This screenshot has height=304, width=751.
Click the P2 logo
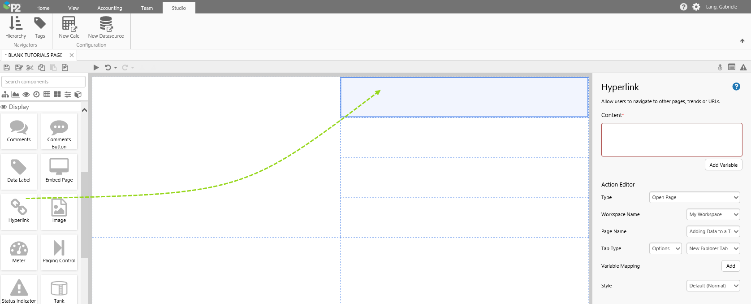coord(12,7)
